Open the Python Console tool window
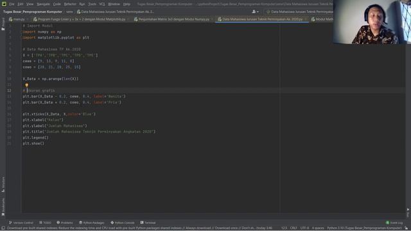Screen dimensions: 411x231 click(123, 223)
